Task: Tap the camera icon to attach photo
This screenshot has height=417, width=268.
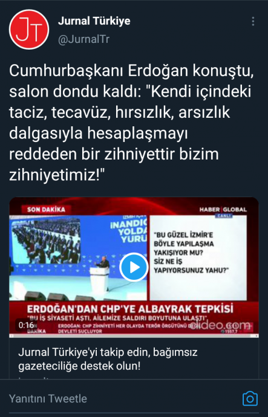Action: click(250, 398)
